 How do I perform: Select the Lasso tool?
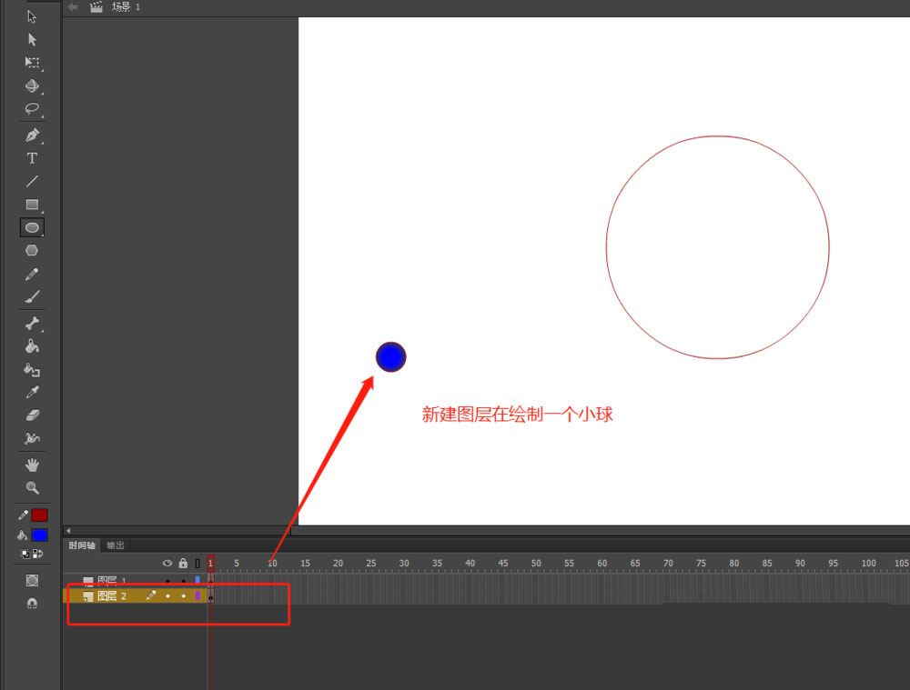coord(32,108)
